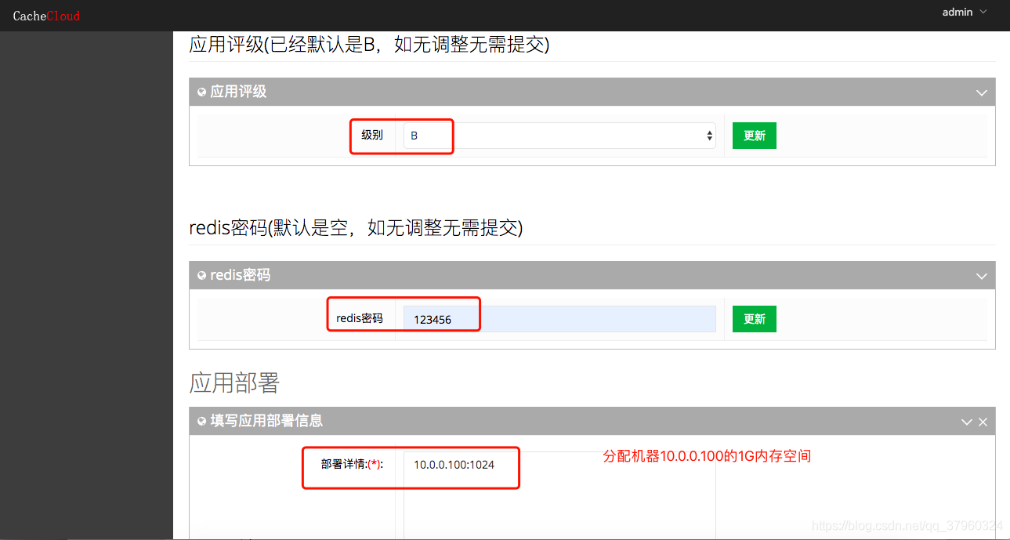The height and width of the screenshot is (540, 1010).
Task: Click the 部署详情 textarea
Action: 559,495
